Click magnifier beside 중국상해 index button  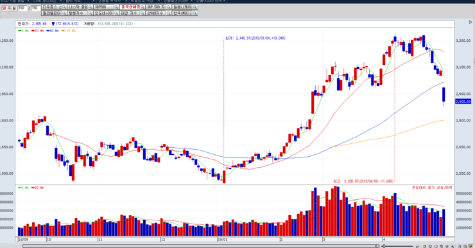(x=142, y=7)
